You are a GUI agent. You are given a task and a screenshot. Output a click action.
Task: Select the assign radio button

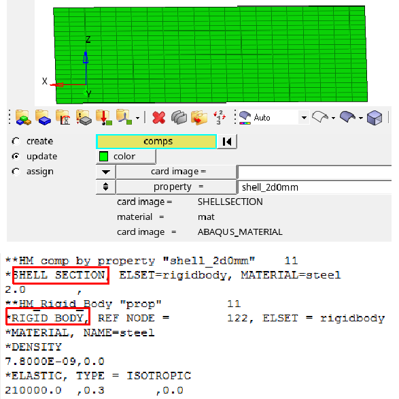coord(16,172)
